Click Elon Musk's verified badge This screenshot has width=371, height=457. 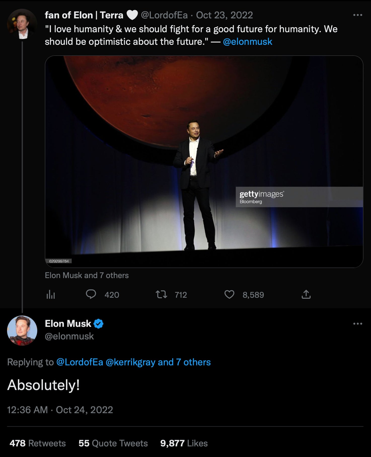99,324
